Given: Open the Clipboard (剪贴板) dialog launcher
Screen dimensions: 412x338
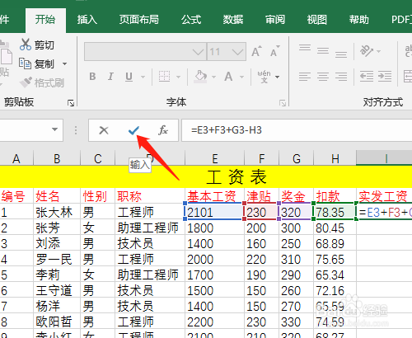Looking at the screenshot, I should [71, 103].
